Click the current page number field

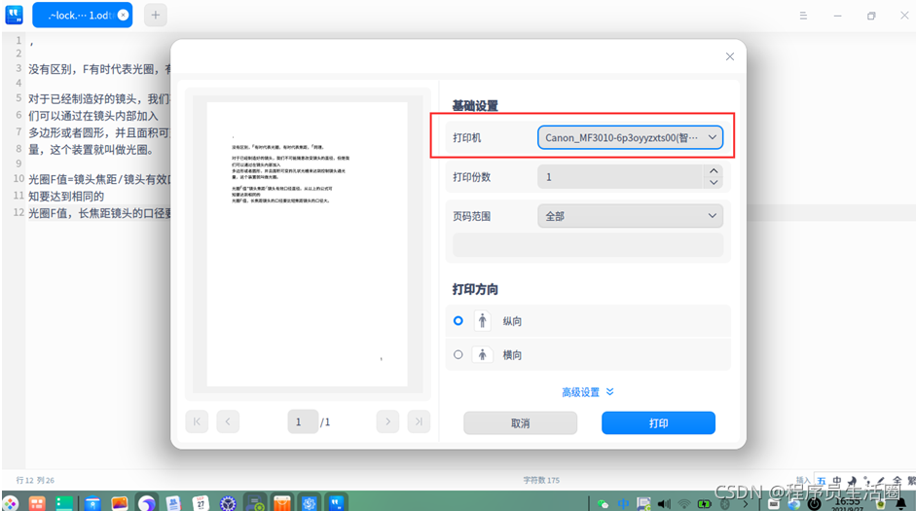303,421
